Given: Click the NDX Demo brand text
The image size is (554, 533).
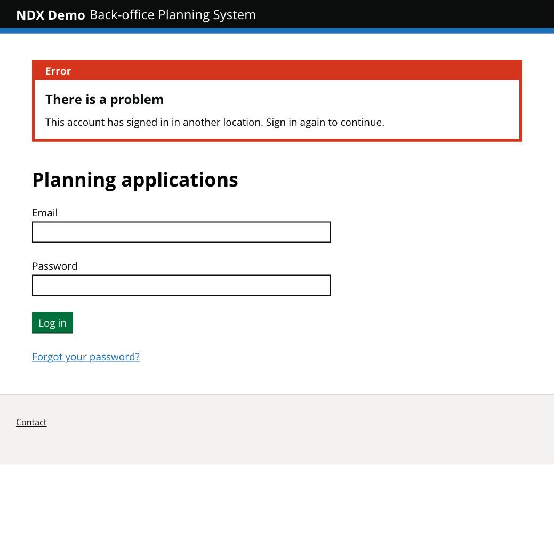Looking at the screenshot, I should (x=51, y=15).
